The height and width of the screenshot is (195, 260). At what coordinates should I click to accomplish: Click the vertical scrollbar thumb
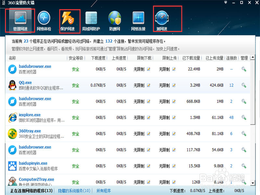point(253,92)
